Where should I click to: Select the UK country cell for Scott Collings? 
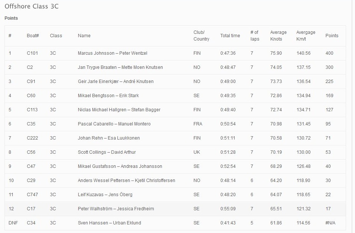(197, 152)
